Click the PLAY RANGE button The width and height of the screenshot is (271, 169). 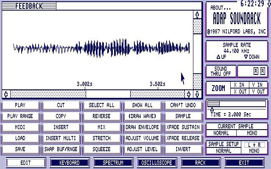point(20,116)
